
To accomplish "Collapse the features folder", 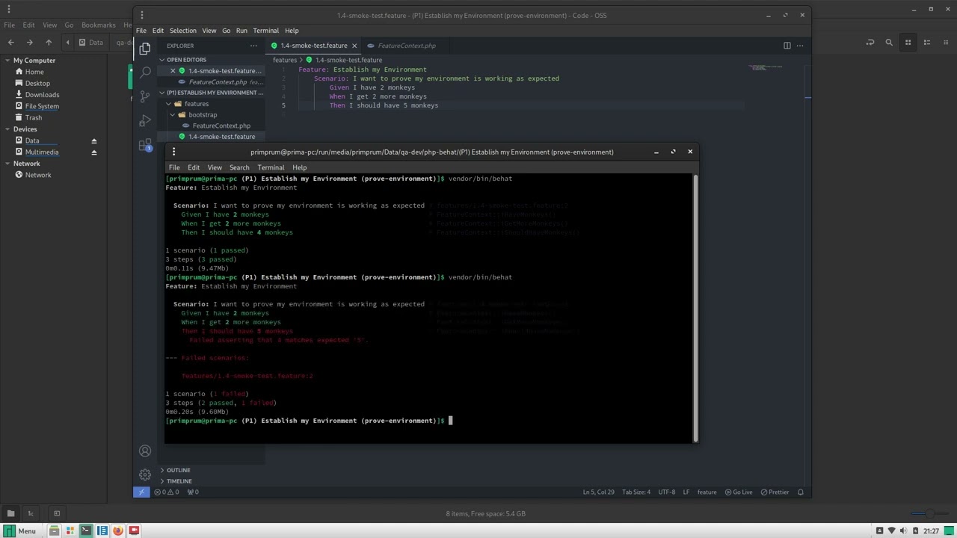I will tap(169, 104).
